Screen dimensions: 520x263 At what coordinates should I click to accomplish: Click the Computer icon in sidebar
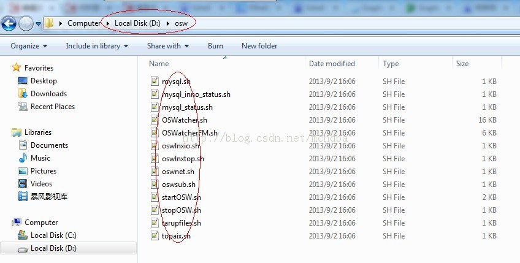click(x=17, y=222)
